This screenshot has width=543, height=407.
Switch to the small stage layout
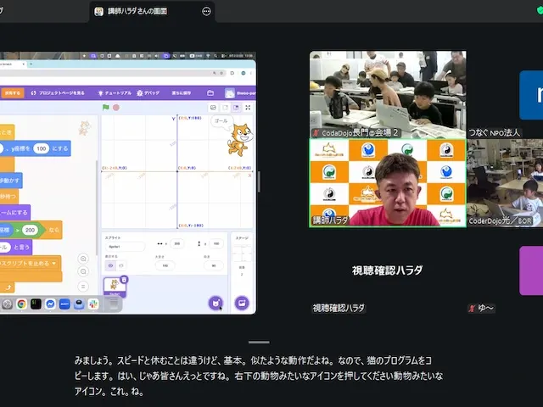(225, 108)
